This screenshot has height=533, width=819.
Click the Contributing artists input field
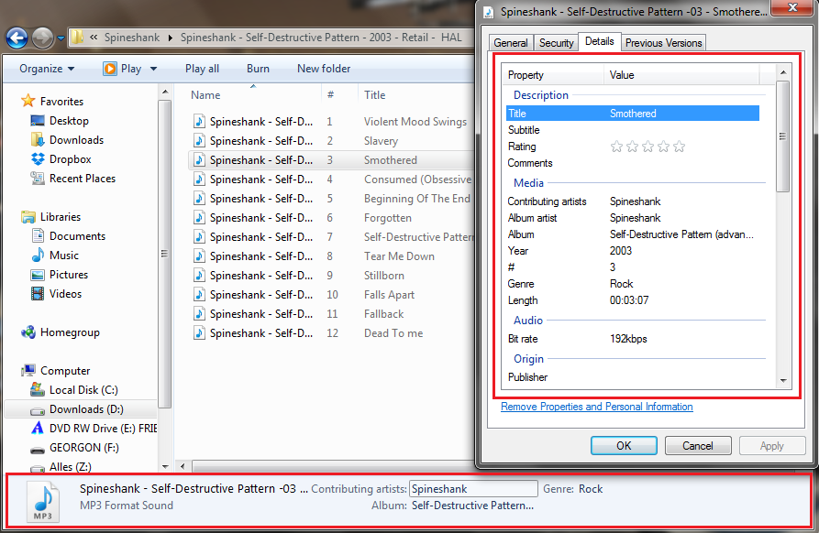click(x=473, y=489)
